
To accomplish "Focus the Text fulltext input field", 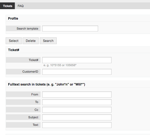I will coord(77,125).
